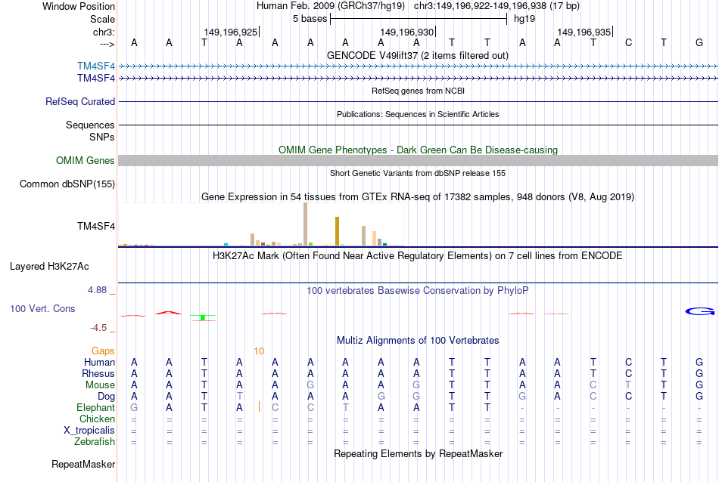Click the gray OMIM Genes item bar
Screen dimensions: 719x482
(x=419, y=160)
